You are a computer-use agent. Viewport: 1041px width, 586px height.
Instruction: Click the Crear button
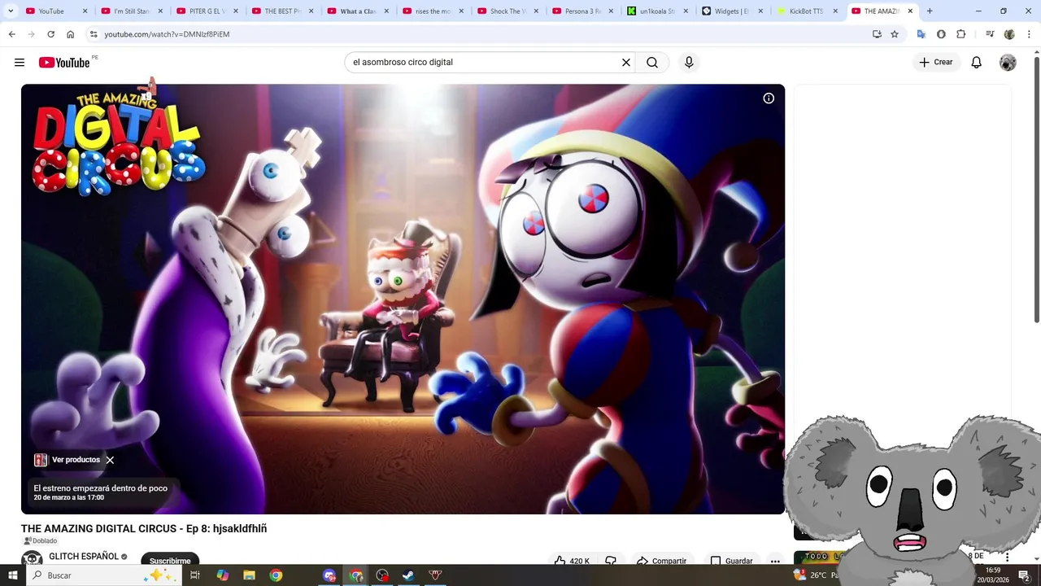click(x=936, y=63)
